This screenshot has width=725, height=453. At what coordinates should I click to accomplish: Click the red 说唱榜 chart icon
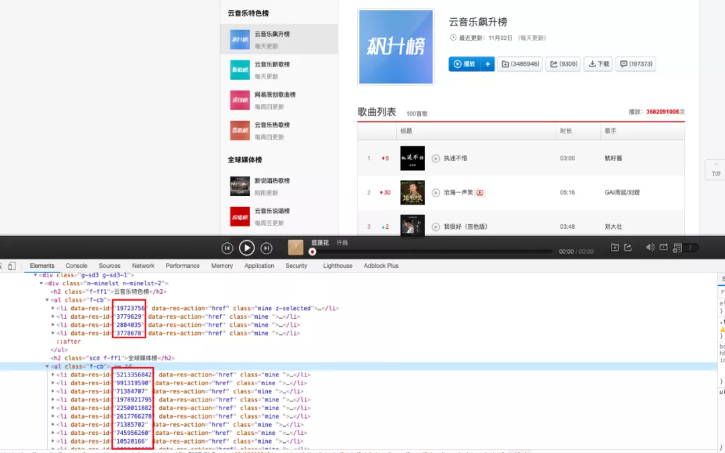[240, 216]
